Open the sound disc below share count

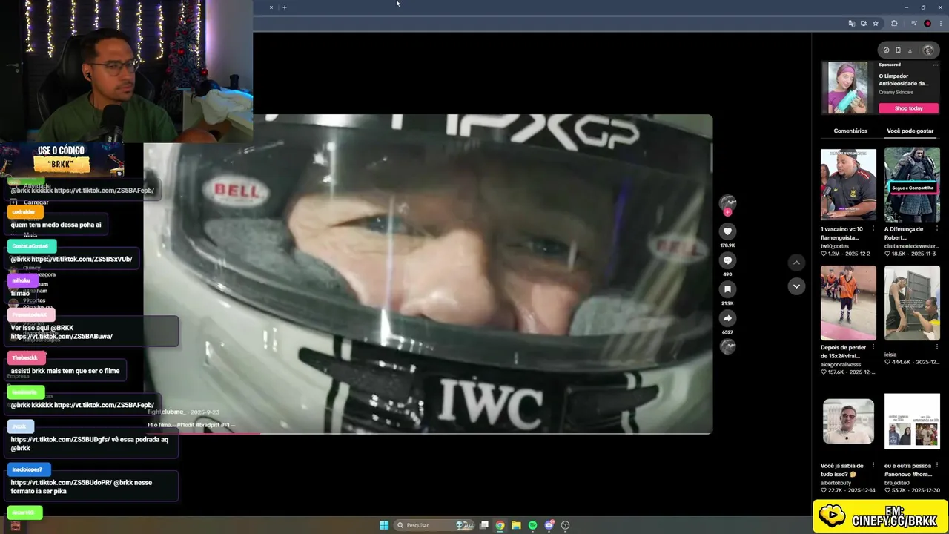pos(727,346)
